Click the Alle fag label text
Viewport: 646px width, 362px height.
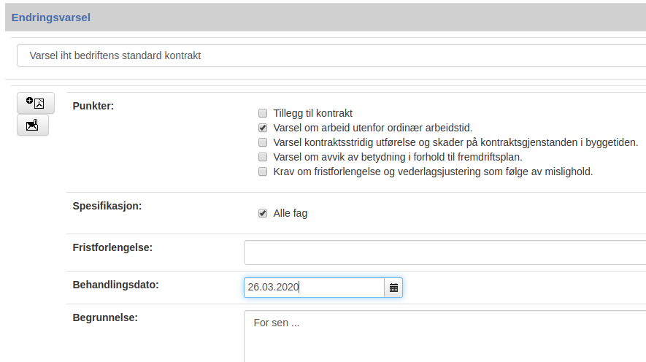pos(290,213)
